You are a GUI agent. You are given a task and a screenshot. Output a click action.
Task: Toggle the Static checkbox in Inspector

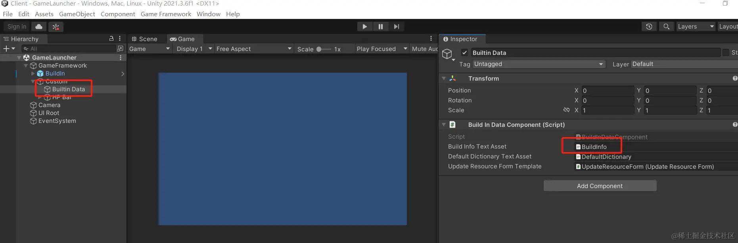(726, 53)
